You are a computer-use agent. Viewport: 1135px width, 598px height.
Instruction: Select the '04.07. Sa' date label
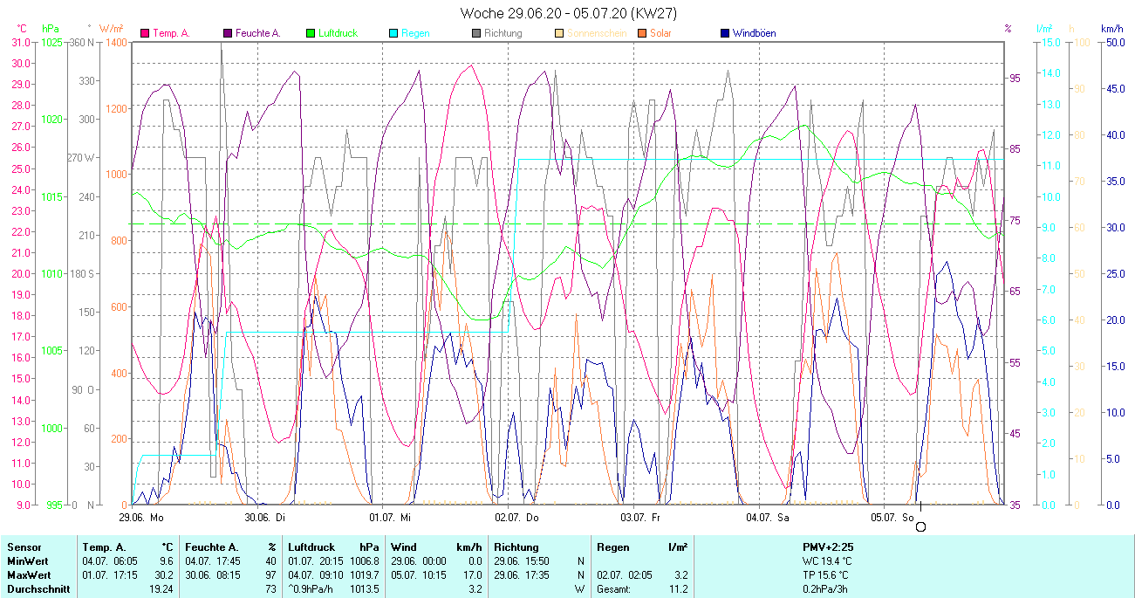tap(768, 518)
